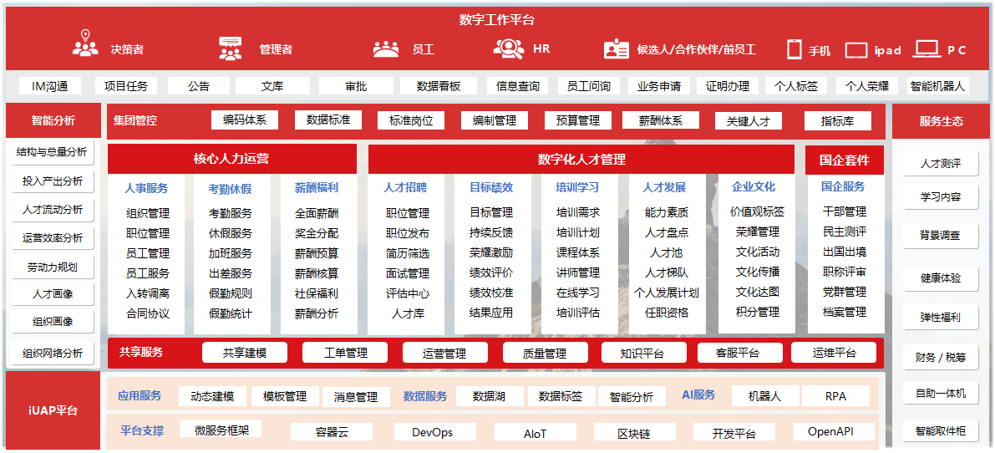Click the 决策者 location-person icon
Image resolution: width=995 pixels, height=453 pixels.
click(84, 45)
